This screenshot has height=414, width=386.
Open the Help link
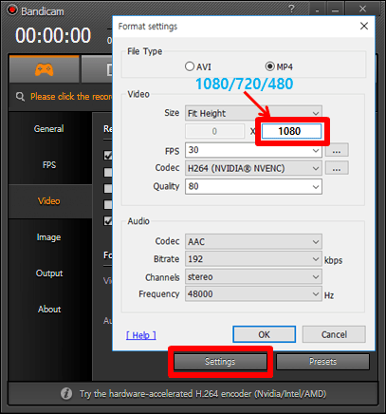[x=141, y=335]
